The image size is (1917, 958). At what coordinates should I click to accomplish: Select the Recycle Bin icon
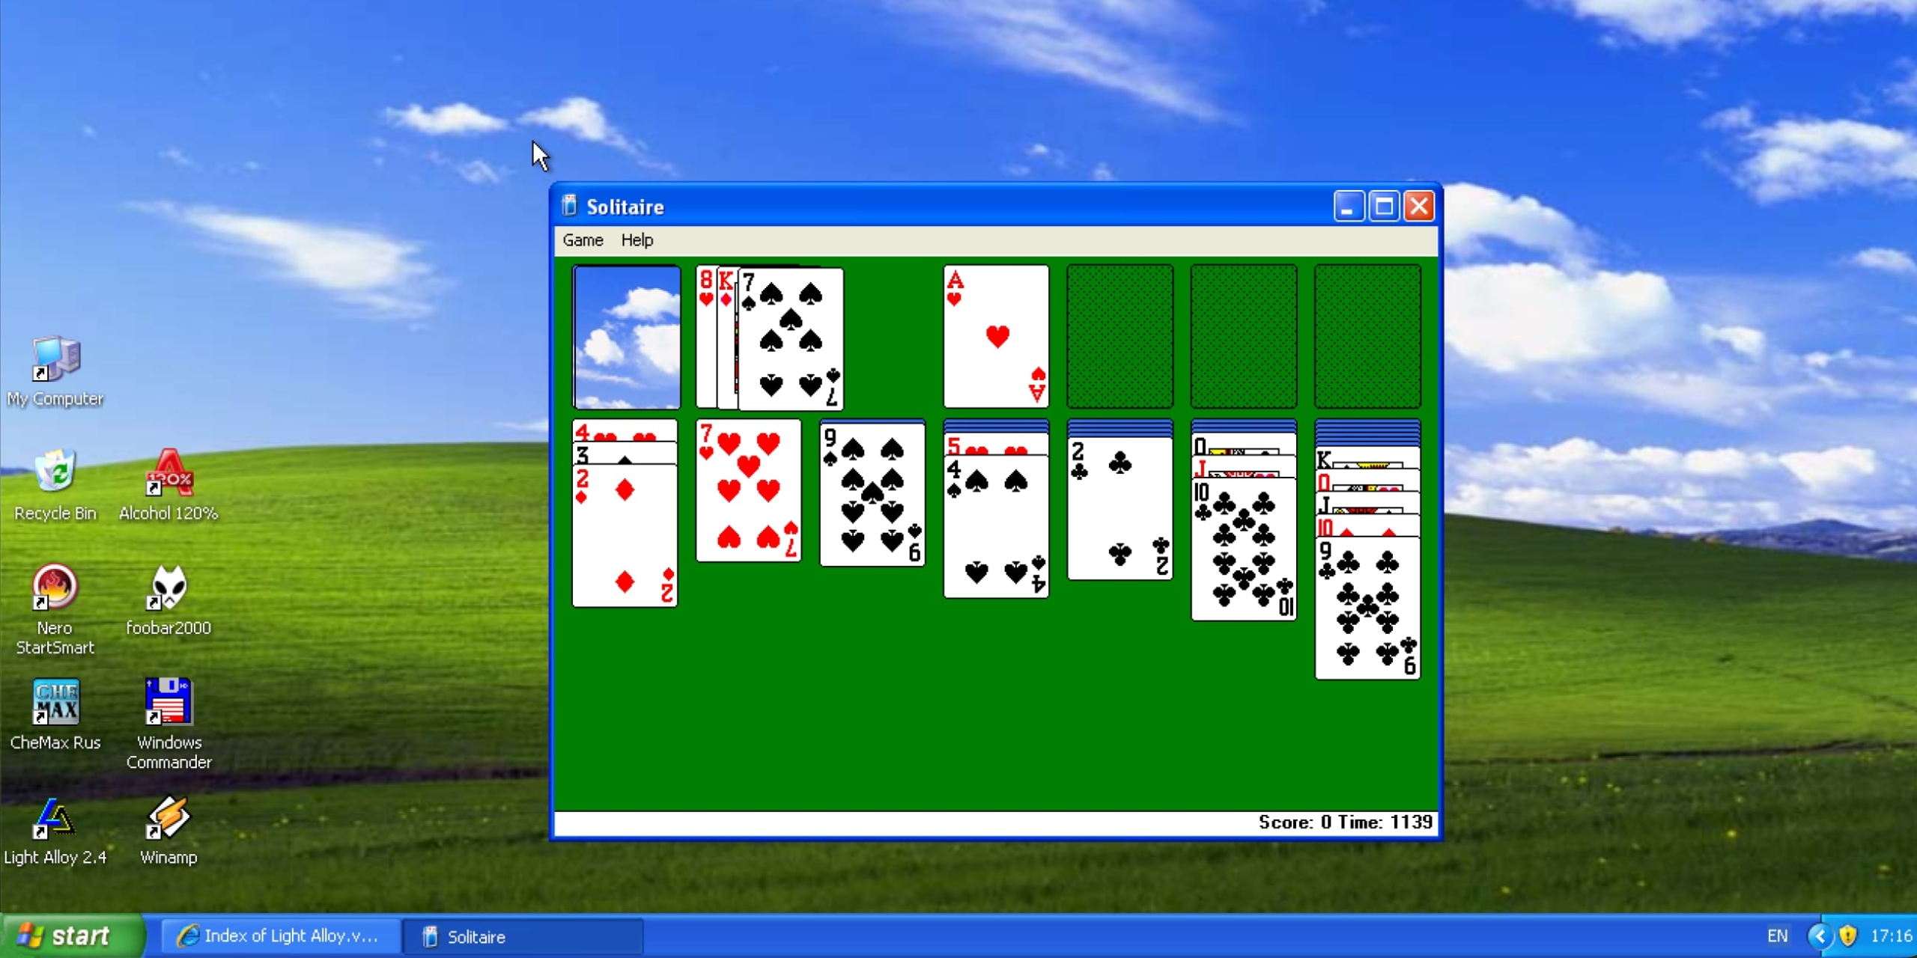point(55,485)
